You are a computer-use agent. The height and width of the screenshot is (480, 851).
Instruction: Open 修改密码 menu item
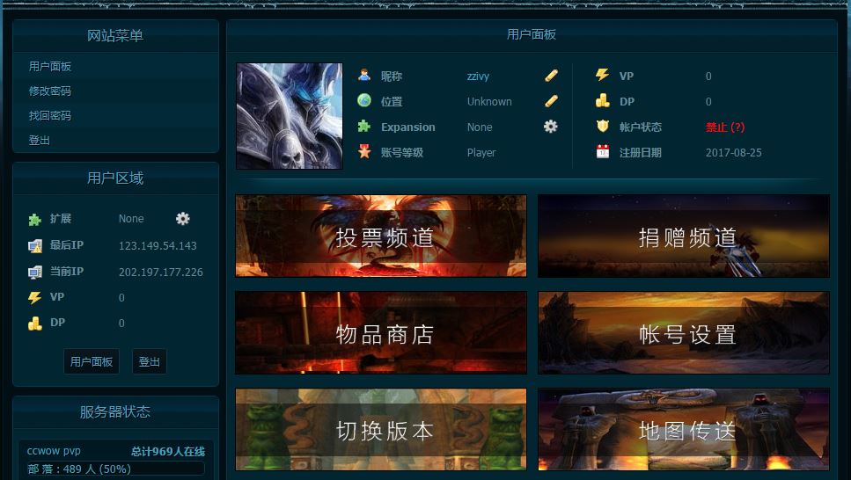[50, 91]
